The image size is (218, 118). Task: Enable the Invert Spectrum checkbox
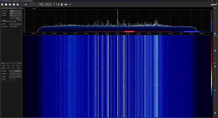click(10, 26)
